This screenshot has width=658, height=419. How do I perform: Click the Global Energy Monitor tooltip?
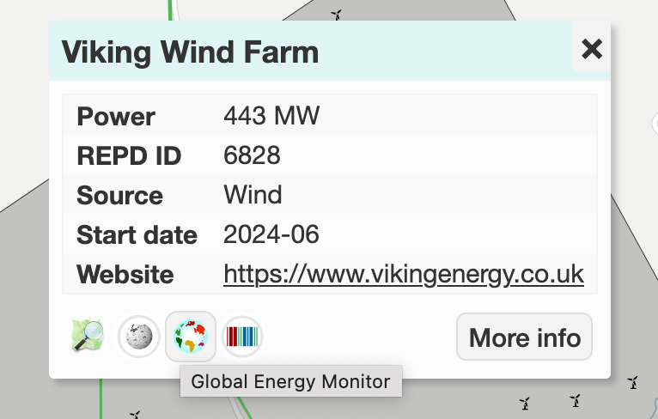(x=290, y=381)
